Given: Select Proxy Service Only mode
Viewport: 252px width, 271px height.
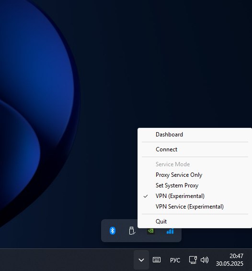Looking at the screenshot, I should 195,175.
